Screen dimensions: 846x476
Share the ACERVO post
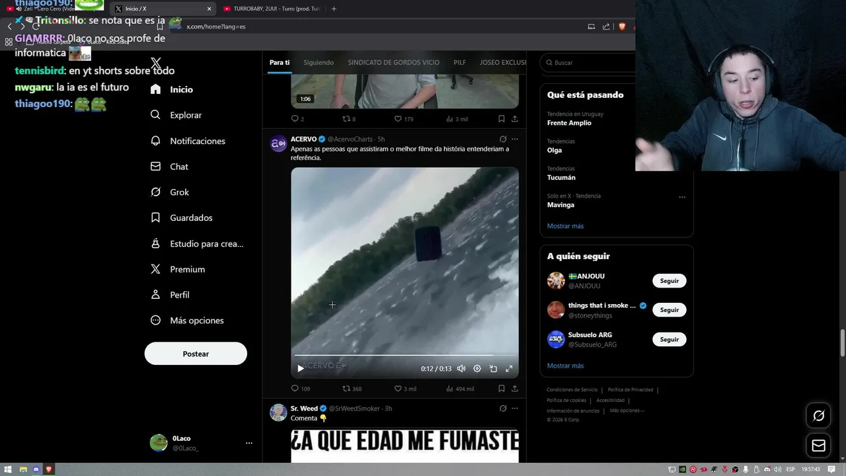[x=515, y=389]
